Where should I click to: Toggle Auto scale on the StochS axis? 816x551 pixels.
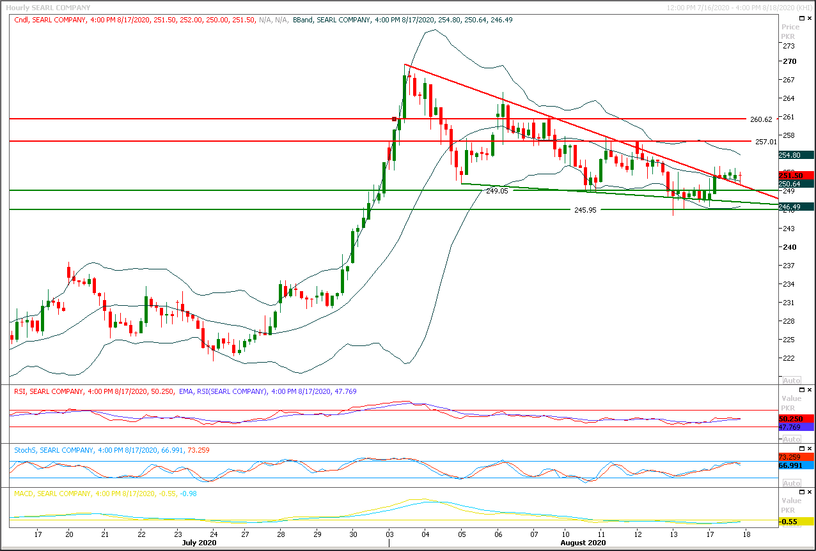click(x=791, y=483)
